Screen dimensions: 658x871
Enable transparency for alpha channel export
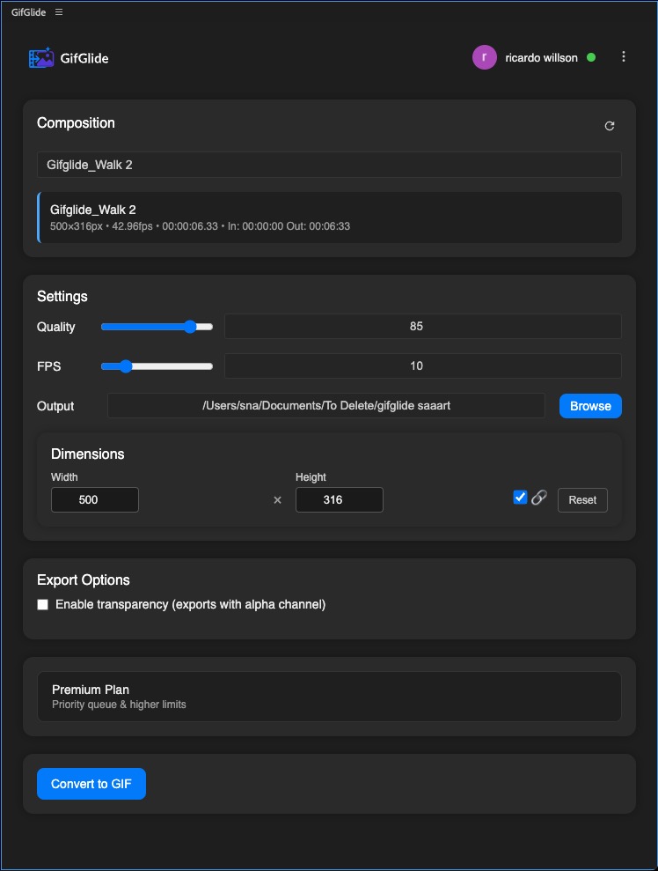(x=42, y=604)
